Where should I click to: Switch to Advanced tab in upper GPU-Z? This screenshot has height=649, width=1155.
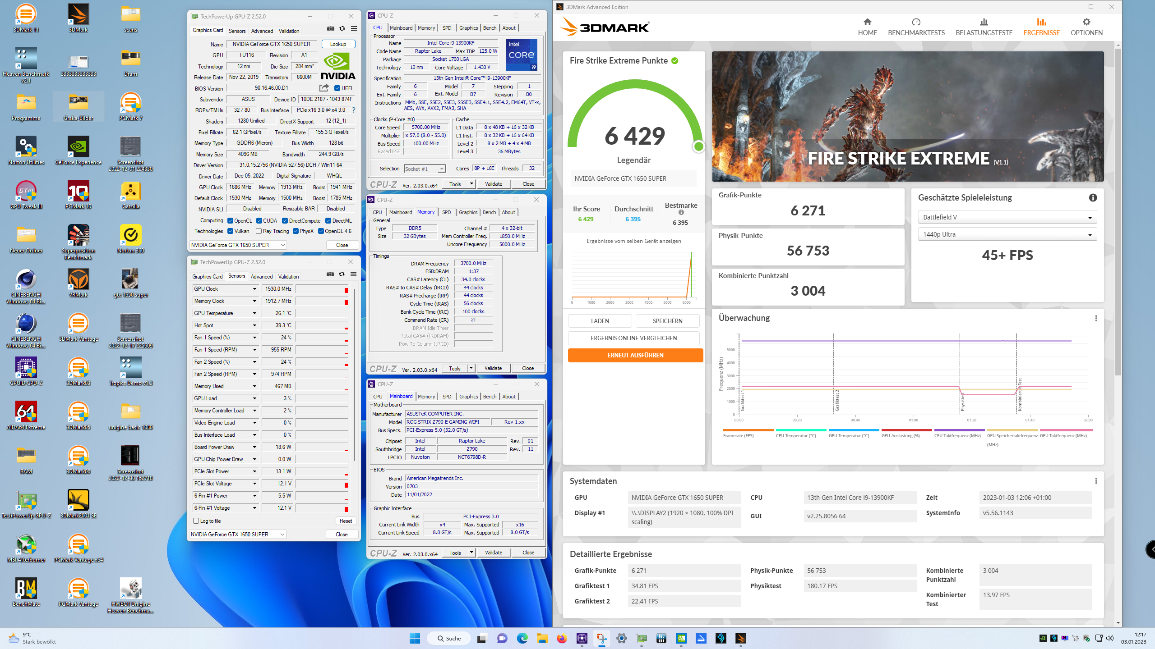coord(262,31)
